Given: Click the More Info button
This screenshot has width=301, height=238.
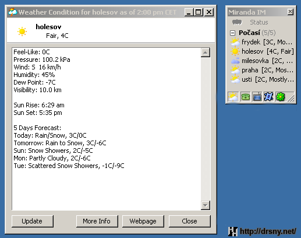Looking at the screenshot, I should (x=97, y=221).
